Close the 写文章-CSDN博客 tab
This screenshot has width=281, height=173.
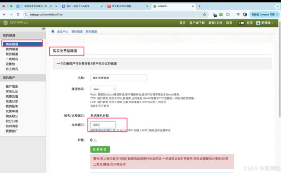tap(147, 6)
